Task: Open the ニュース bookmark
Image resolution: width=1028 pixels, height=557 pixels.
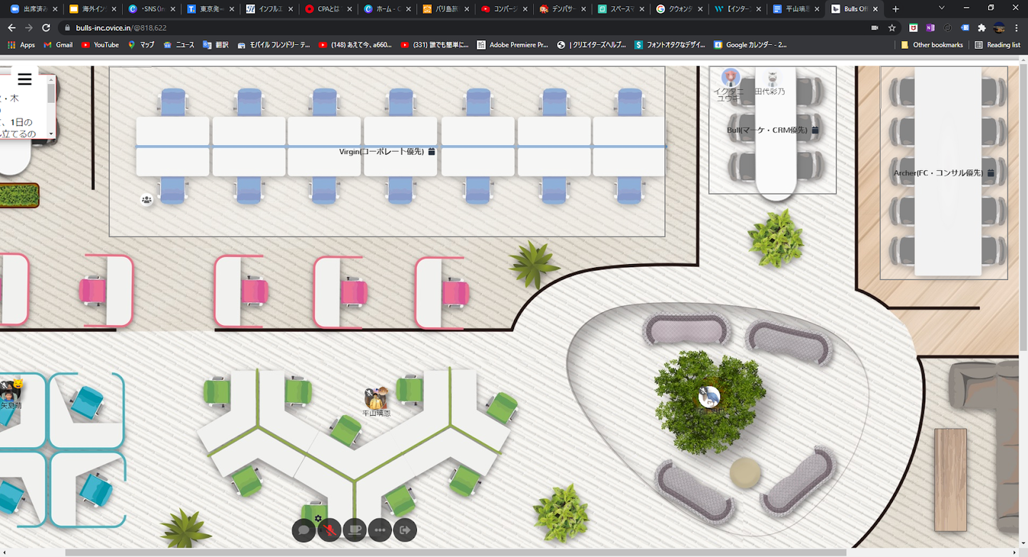Action: 178,44
